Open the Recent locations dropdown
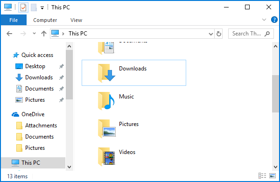The height and width of the screenshot is (182, 280). (34, 34)
